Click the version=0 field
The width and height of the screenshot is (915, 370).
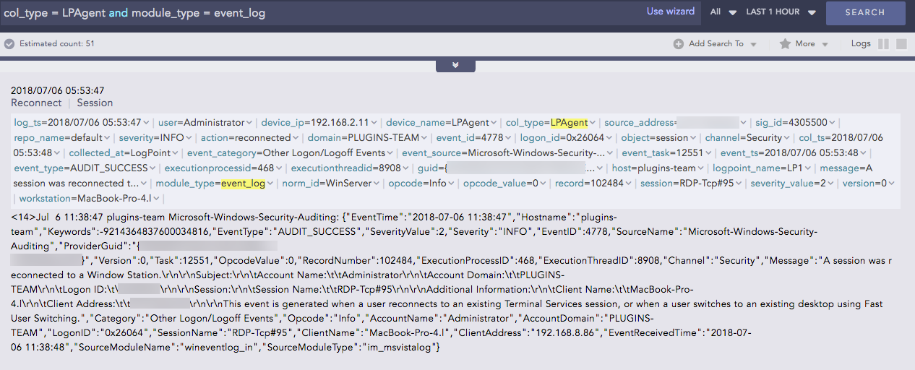pyautogui.click(x=864, y=183)
